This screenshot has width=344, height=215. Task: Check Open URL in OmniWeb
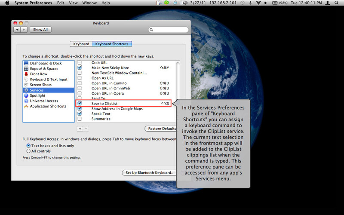[x=80, y=88]
